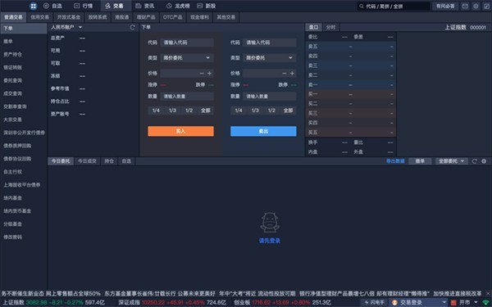Close the news ticker bar
The image size is (492, 307).
point(489,294)
